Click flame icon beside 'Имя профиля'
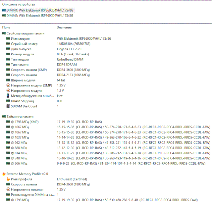 8,179
